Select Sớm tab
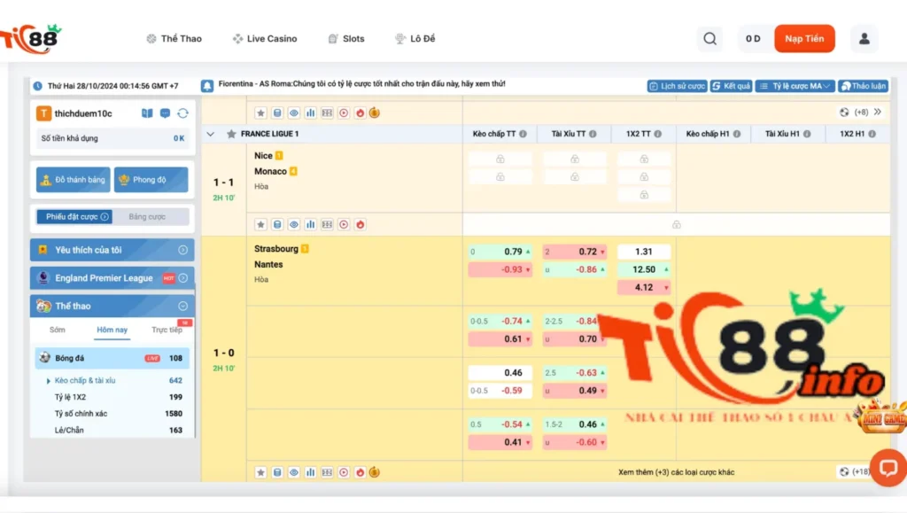 pos(58,330)
